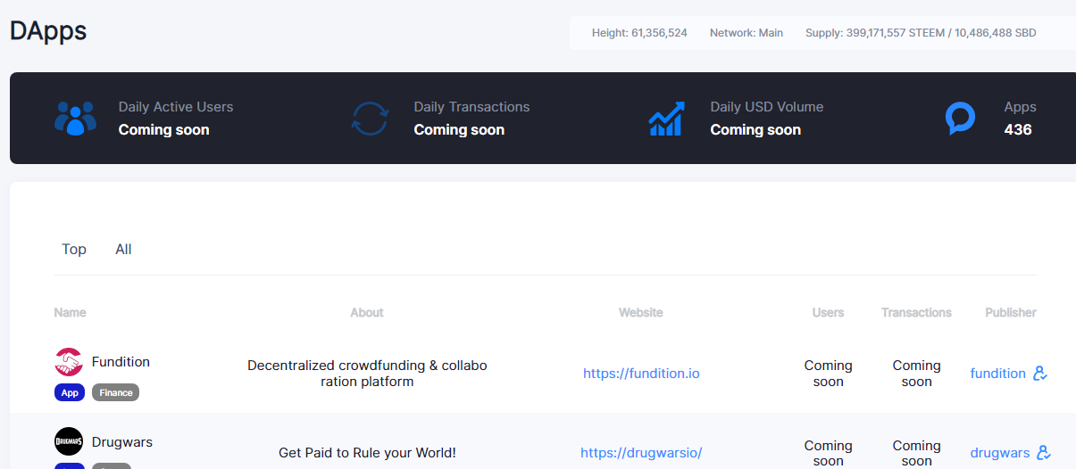
Task: Click the Drugwars round logo
Action: pos(69,441)
